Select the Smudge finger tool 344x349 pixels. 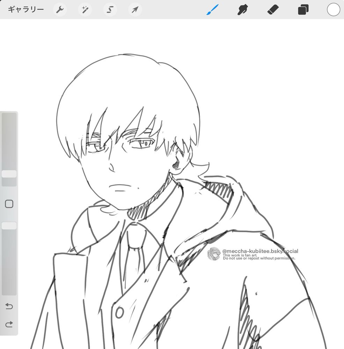click(243, 10)
